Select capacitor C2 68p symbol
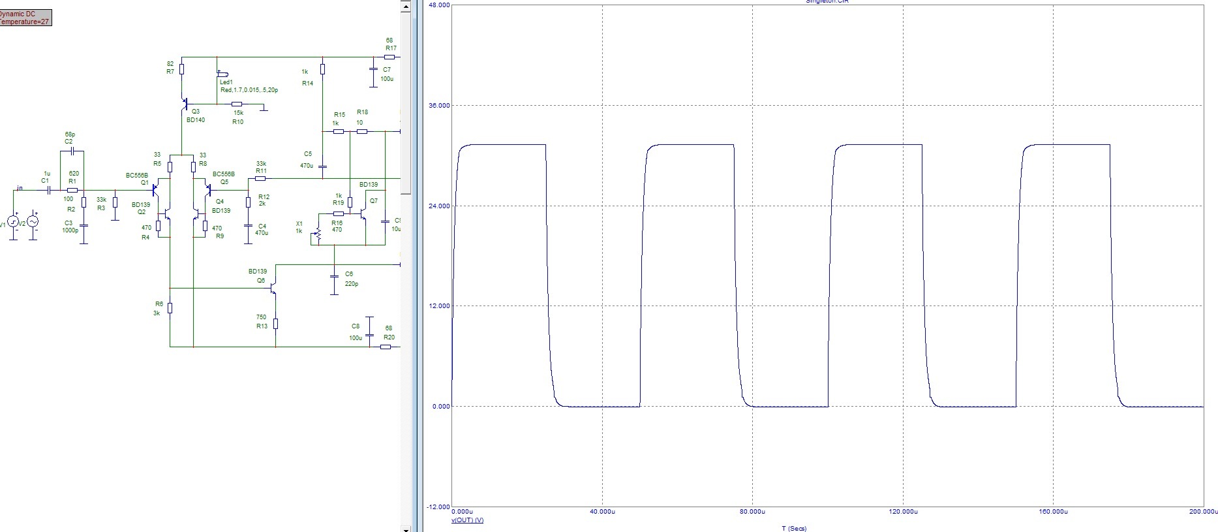Screen dimensions: 1218x532 click(x=72, y=151)
